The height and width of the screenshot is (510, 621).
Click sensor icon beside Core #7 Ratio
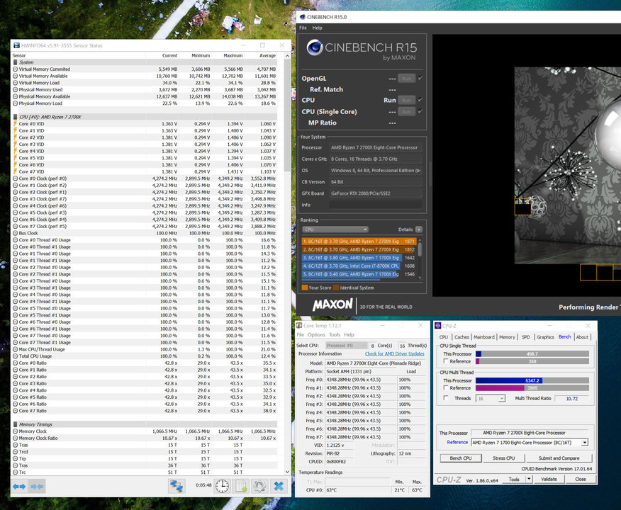[x=16, y=411]
